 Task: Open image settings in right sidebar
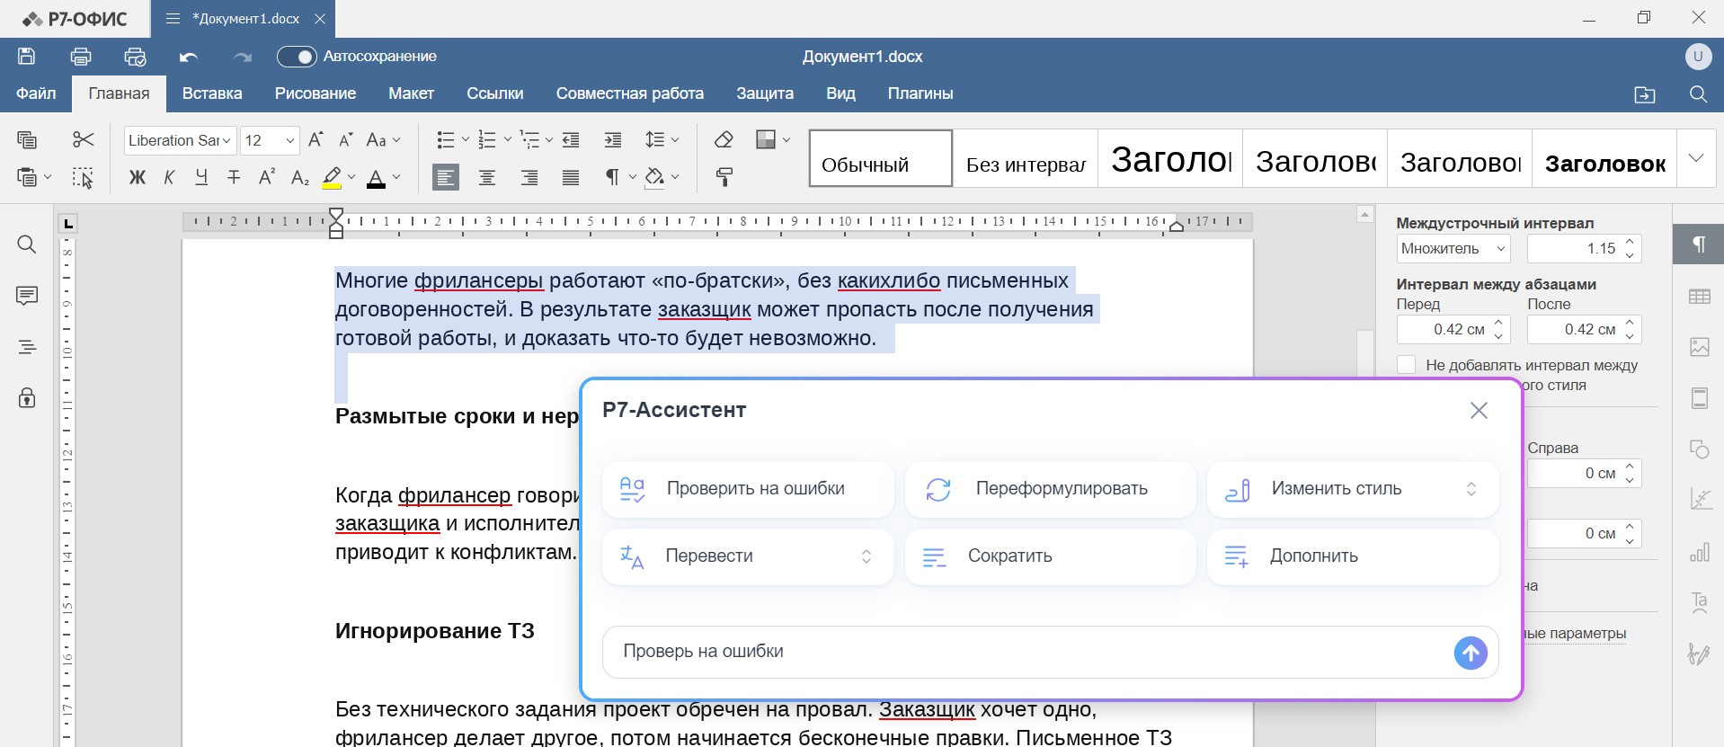pos(1699,347)
